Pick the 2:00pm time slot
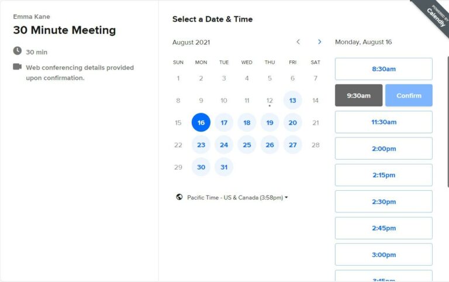This screenshot has height=282, width=449. coord(384,149)
